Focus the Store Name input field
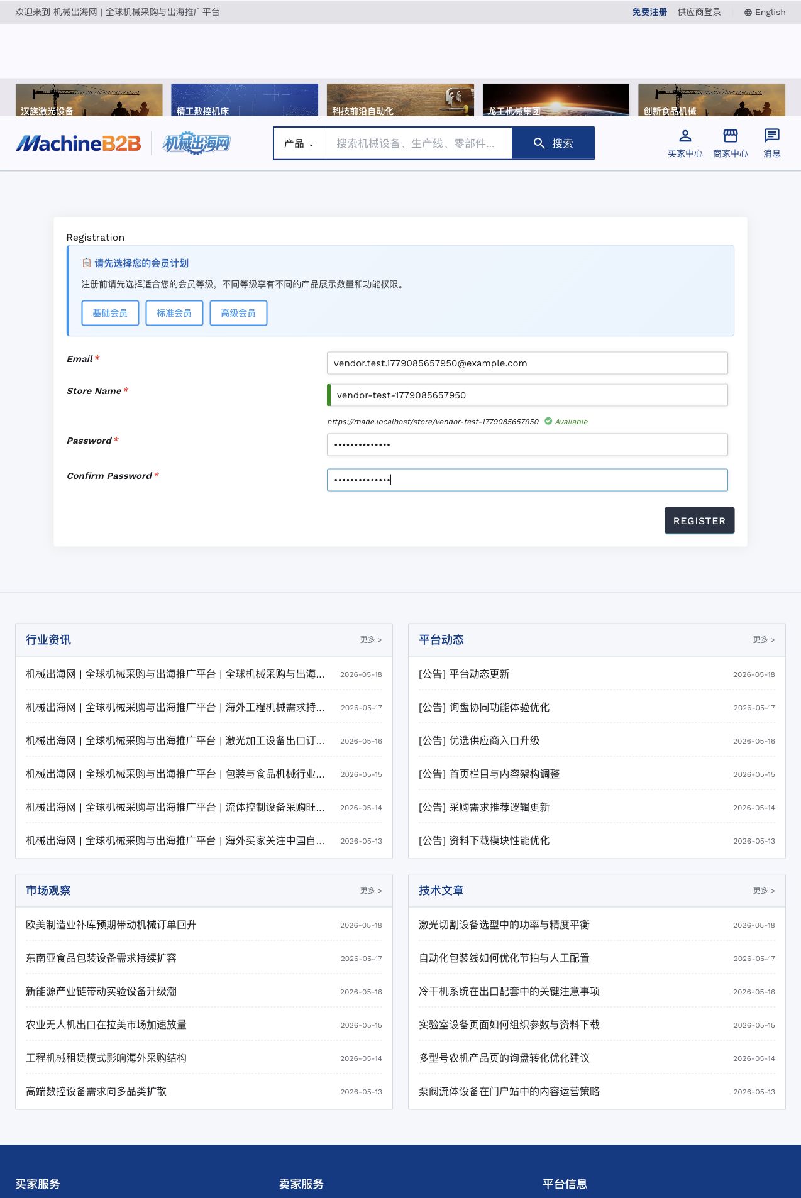801x1198 pixels. (x=528, y=395)
